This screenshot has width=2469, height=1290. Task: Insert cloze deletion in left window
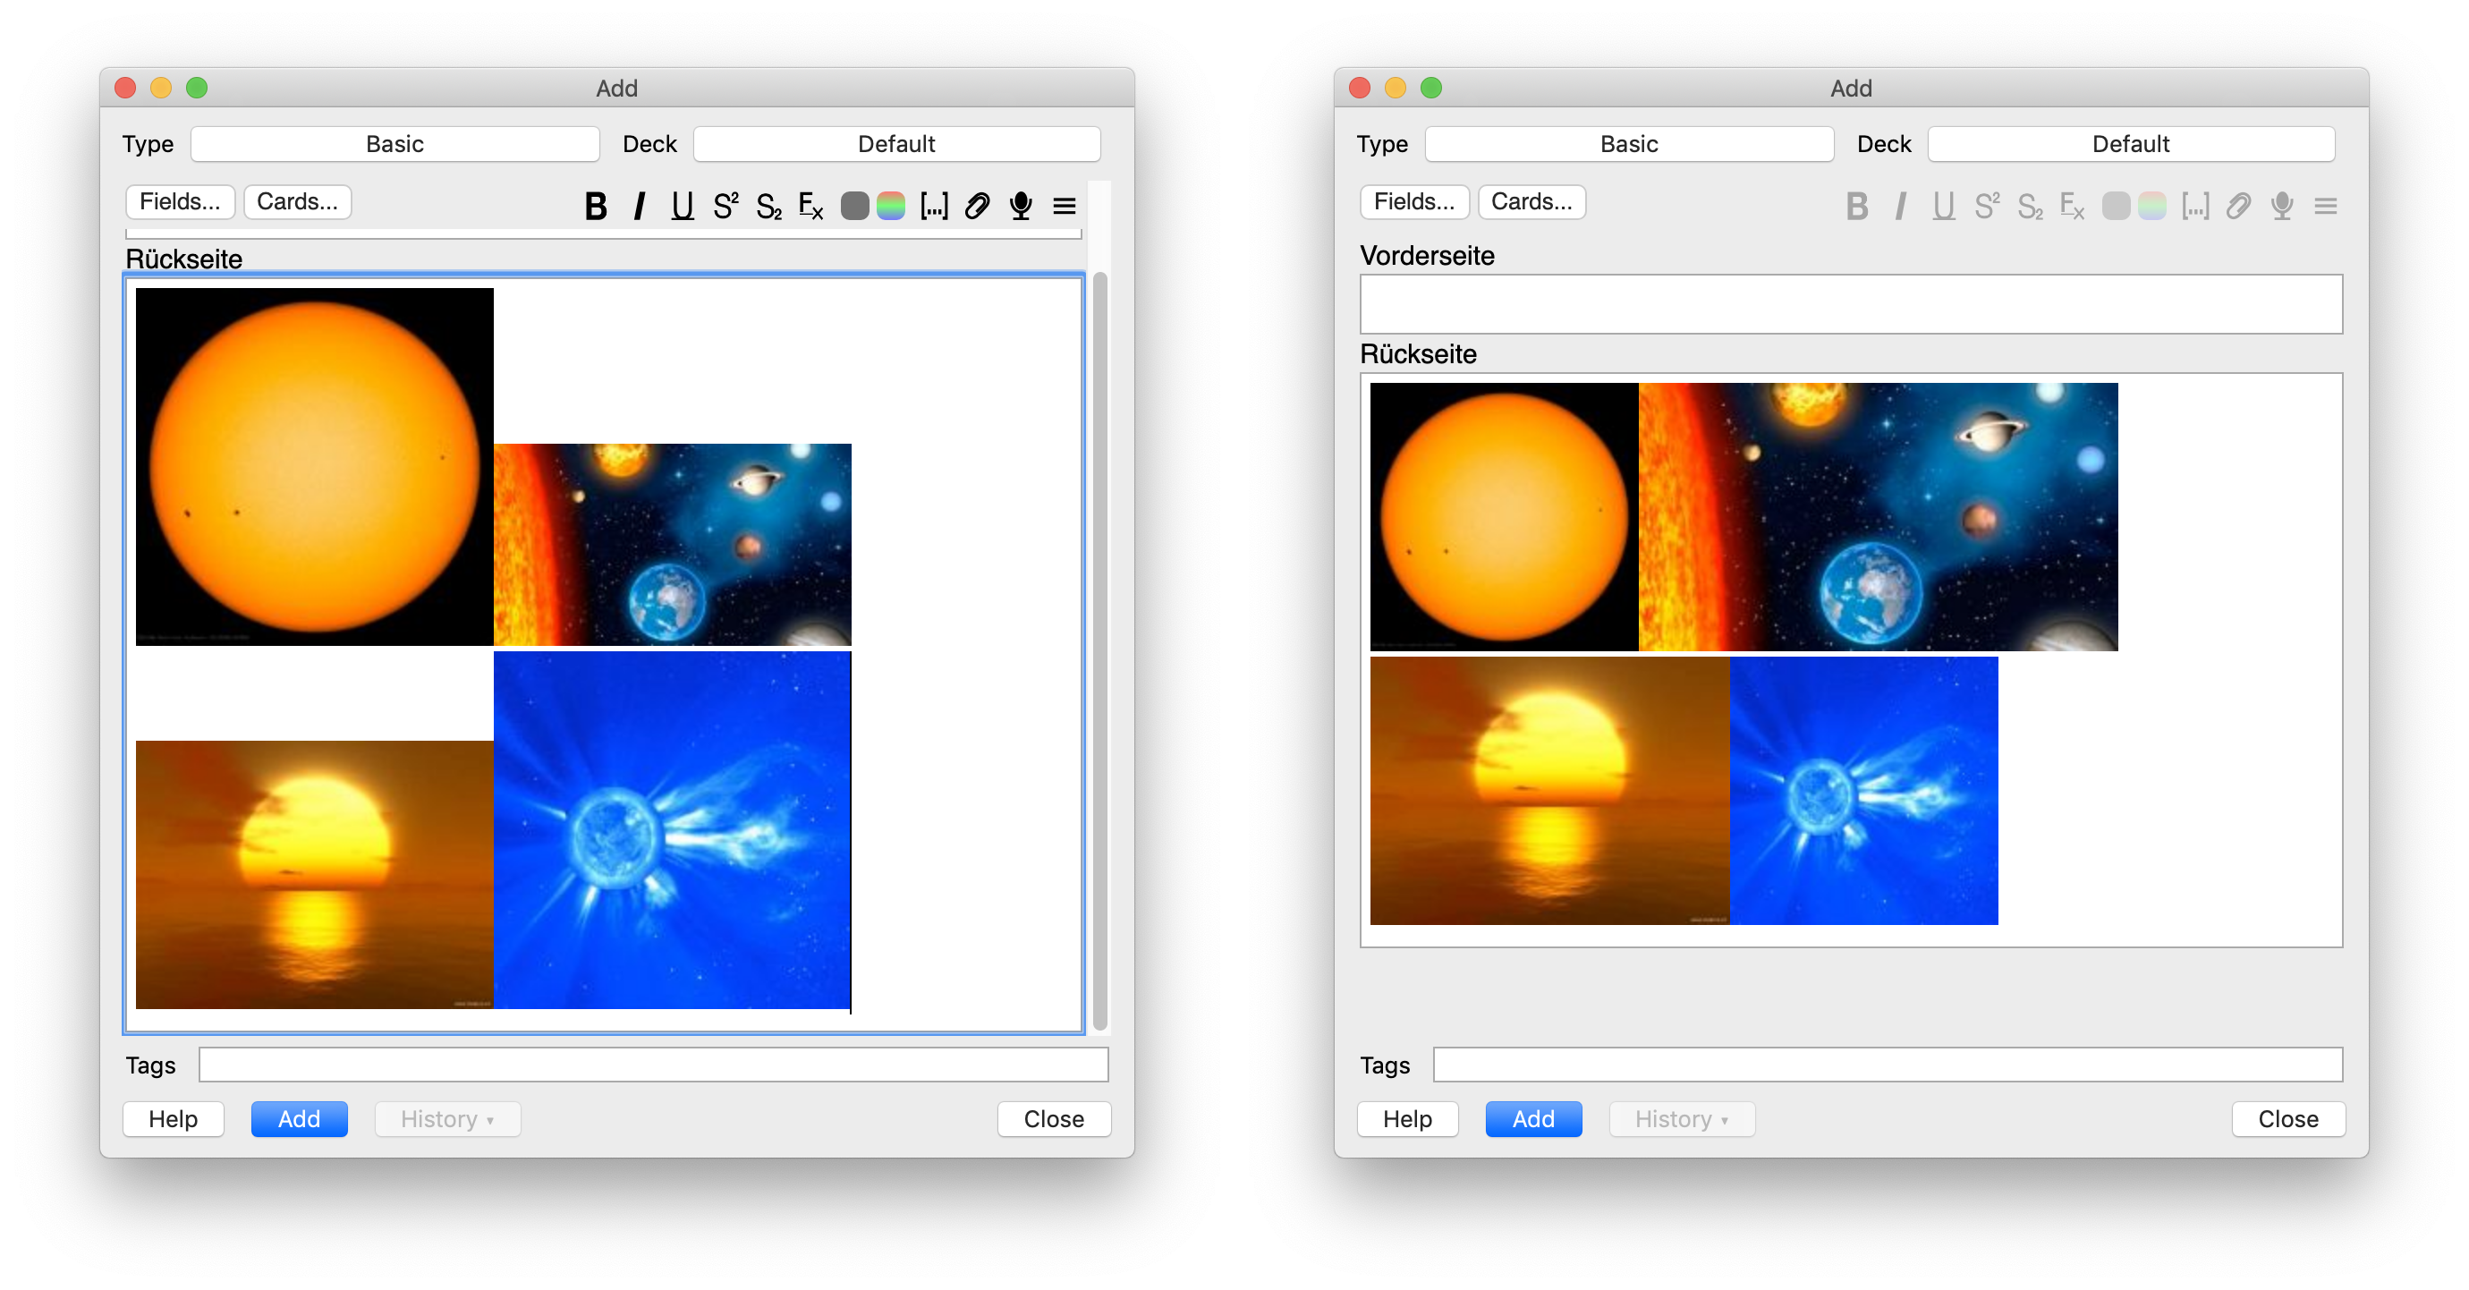pyautogui.click(x=934, y=206)
